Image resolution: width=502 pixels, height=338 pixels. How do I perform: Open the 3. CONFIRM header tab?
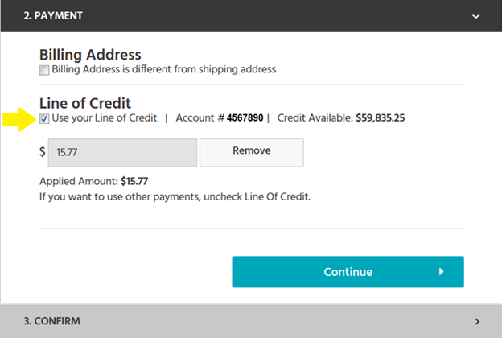click(x=251, y=321)
